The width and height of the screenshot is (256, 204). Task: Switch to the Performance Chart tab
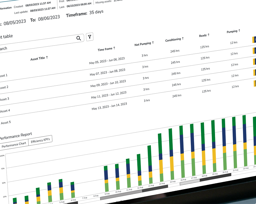14,144
